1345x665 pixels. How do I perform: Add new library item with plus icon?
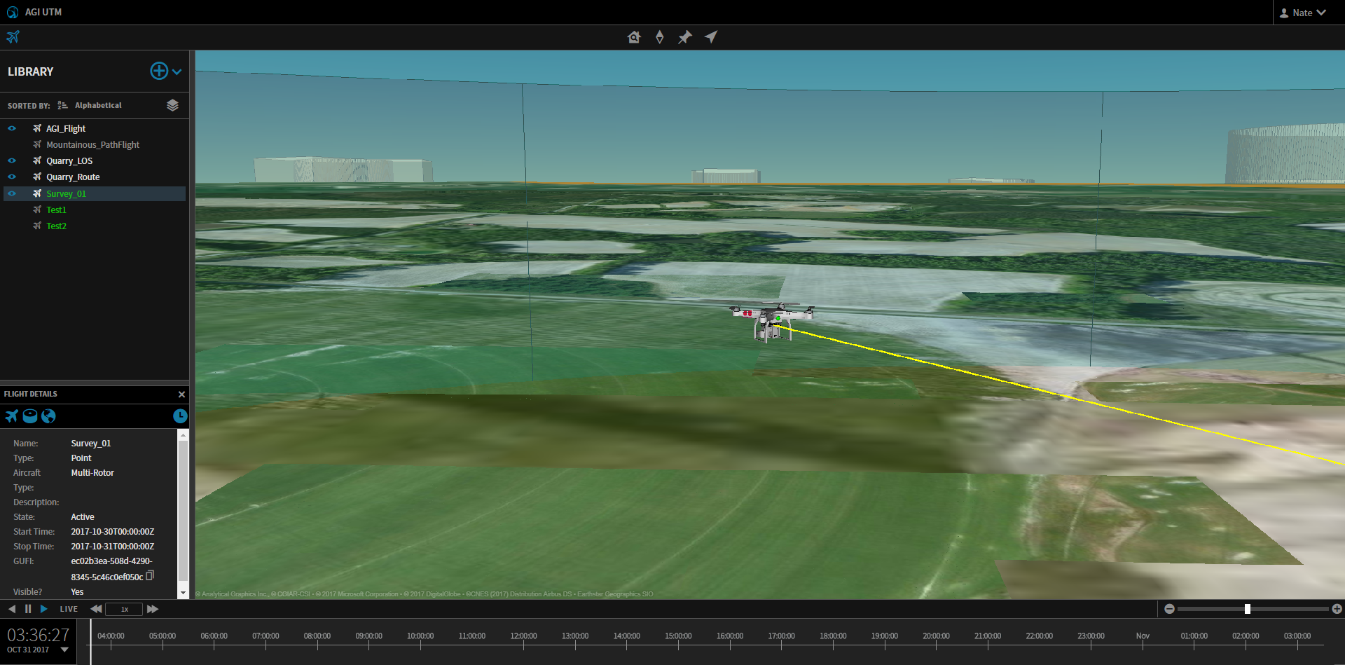(x=159, y=71)
